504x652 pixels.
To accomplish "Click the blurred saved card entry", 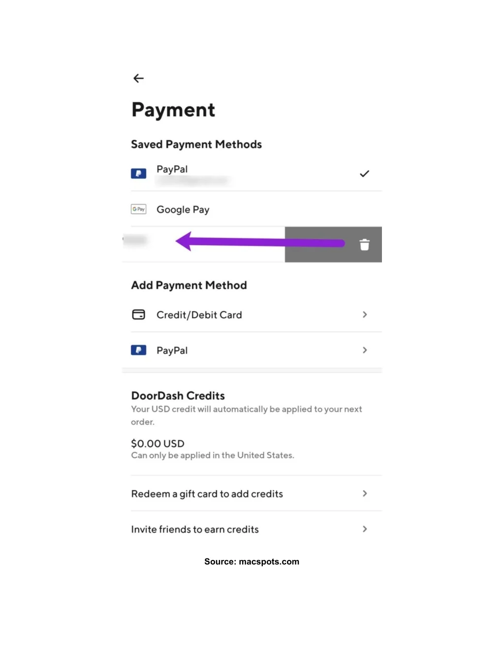I will (x=135, y=240).
